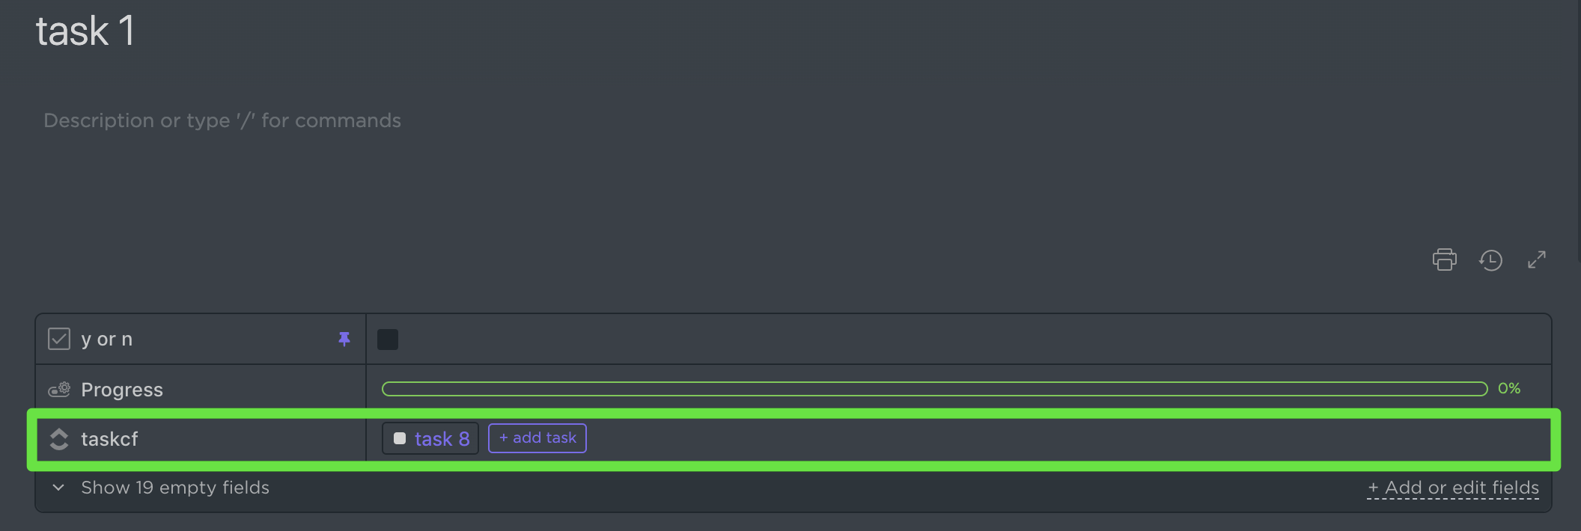Viewport: 1581px width, 531px height.
Task: Open Add or edit fields link
Action: tap(1453, 488)
